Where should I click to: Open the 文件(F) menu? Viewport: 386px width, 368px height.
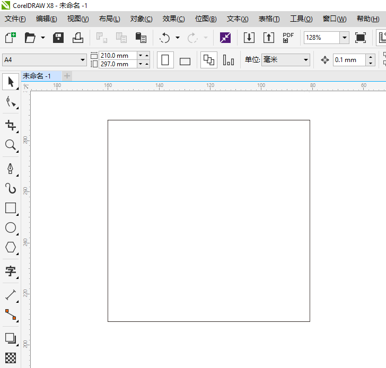[x=15, y=19]
